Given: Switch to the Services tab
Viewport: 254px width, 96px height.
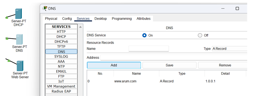Looking at the screenshot, I should click(x=83, y=19).
